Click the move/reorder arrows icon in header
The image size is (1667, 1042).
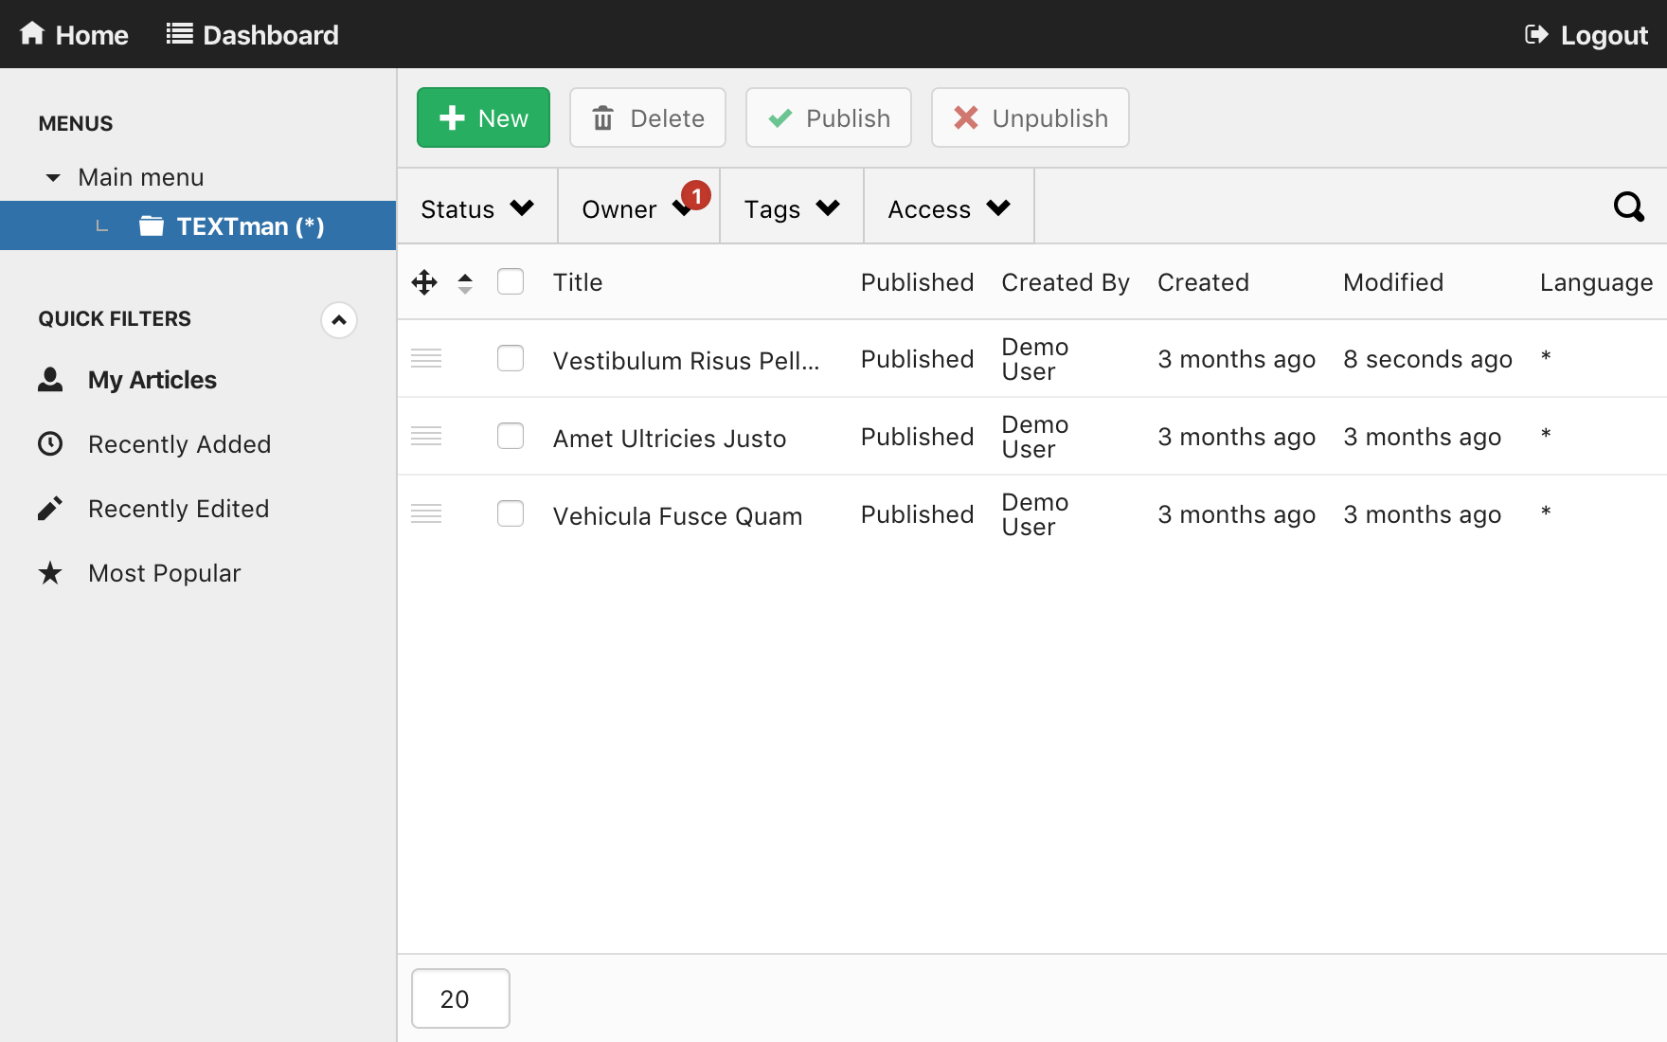coord(424,282)
